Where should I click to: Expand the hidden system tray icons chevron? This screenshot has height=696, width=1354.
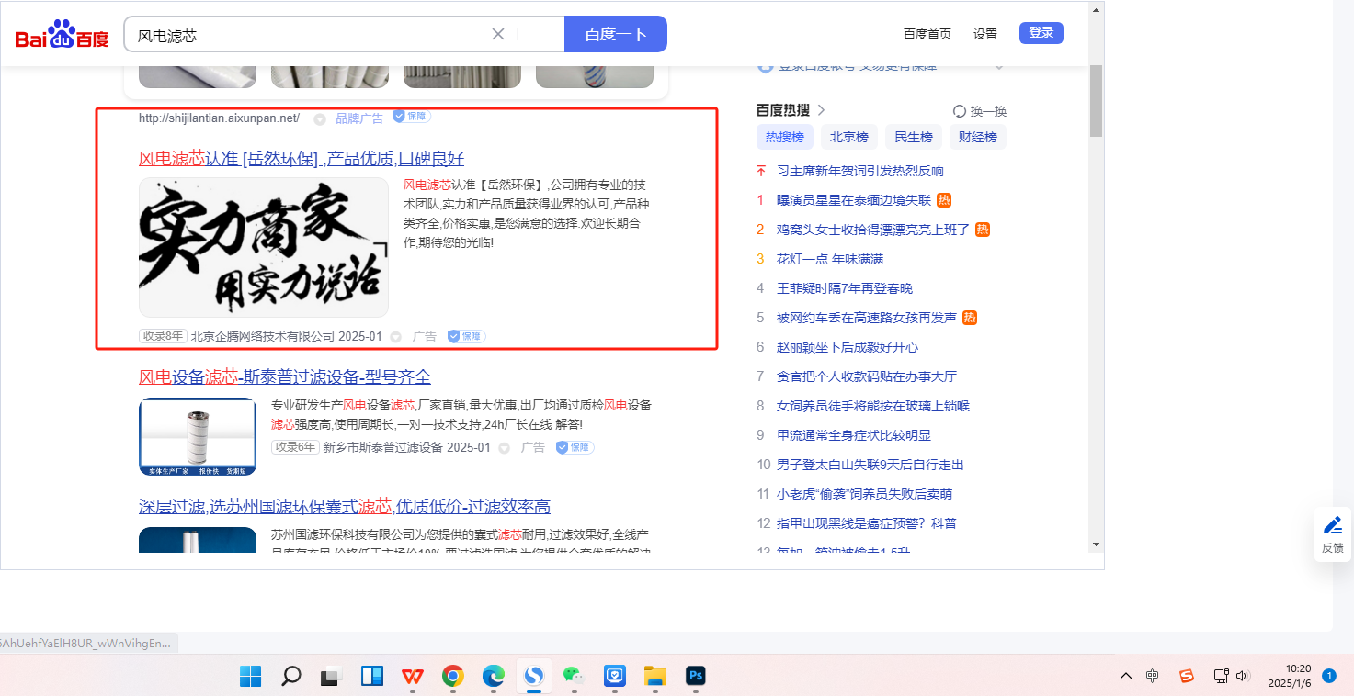pos(1125,677)
